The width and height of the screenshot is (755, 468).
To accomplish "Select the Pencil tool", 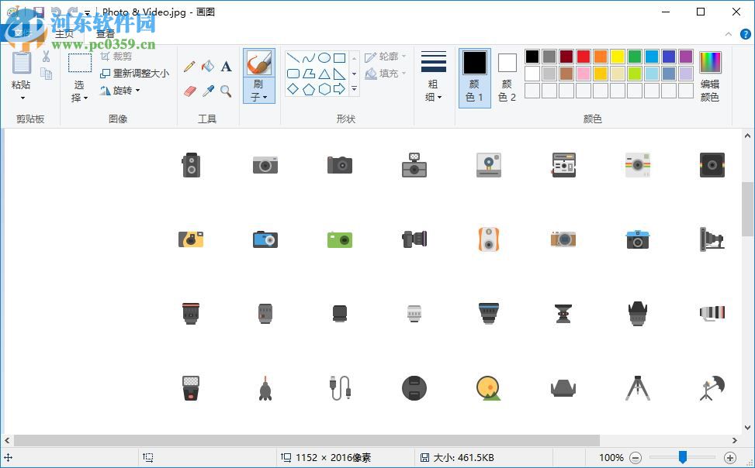I will [191, 67].
